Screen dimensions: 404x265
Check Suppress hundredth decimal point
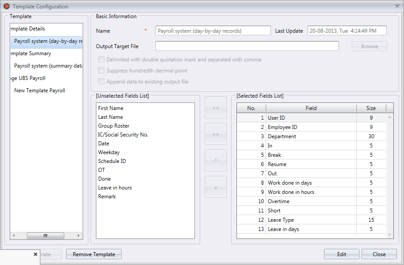[101, 70]
